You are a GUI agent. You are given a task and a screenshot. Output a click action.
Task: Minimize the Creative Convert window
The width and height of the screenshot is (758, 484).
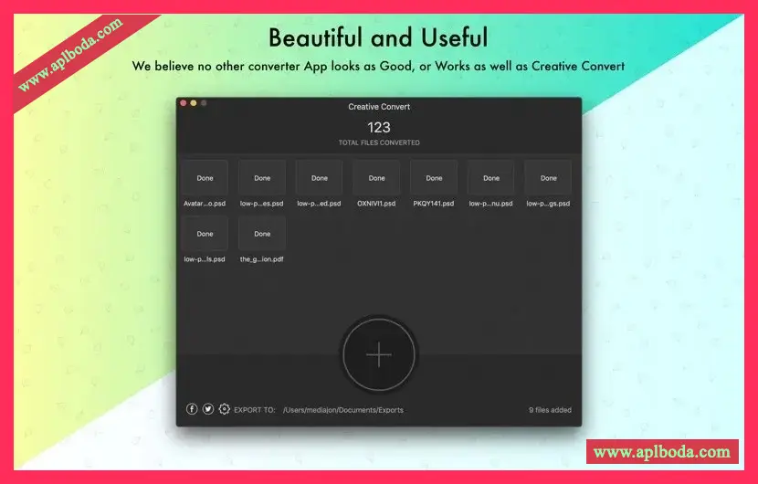click(x=194, y=103)
